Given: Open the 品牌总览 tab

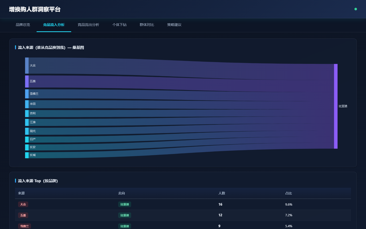Looking at the screenshot, I should point(23,25).
